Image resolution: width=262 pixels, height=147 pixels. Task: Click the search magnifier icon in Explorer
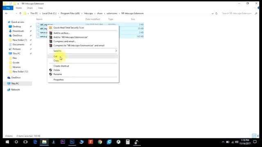pos(256,13)
